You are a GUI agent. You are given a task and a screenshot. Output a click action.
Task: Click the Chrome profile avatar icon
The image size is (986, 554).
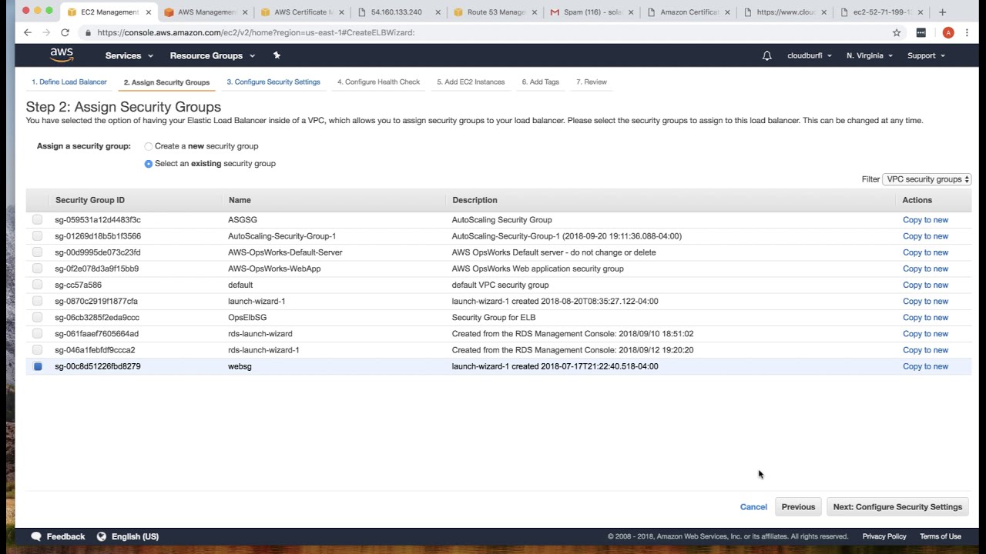pyautogui.click(x=948, y=32)
